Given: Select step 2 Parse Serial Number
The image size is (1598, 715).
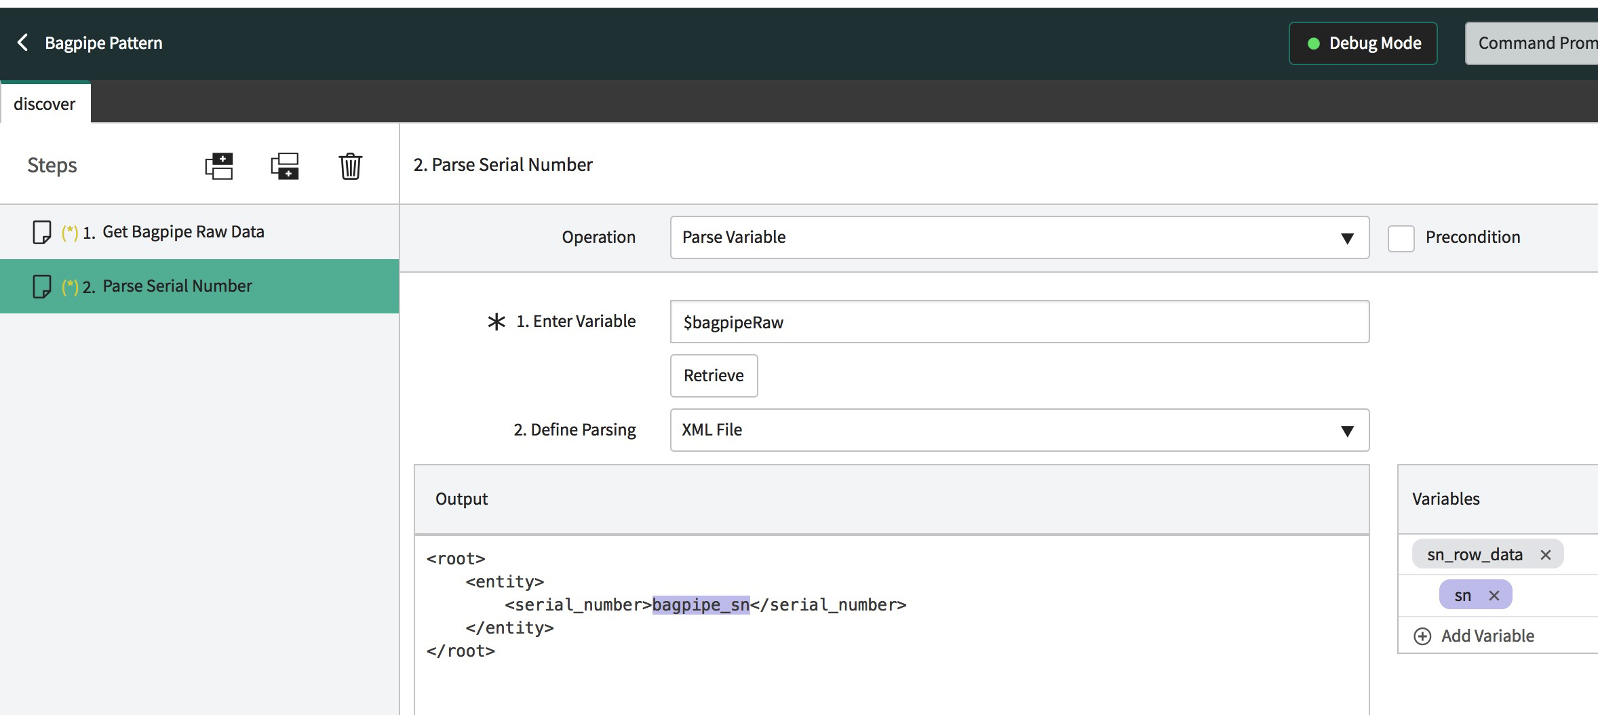Looking at the screenshot, I should [x=199, y=286].
